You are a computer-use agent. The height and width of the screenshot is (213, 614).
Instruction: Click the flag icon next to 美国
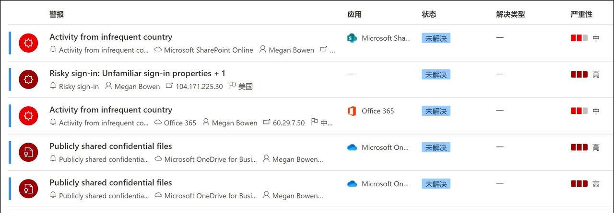pyautogui.click(x=233, y=86)
